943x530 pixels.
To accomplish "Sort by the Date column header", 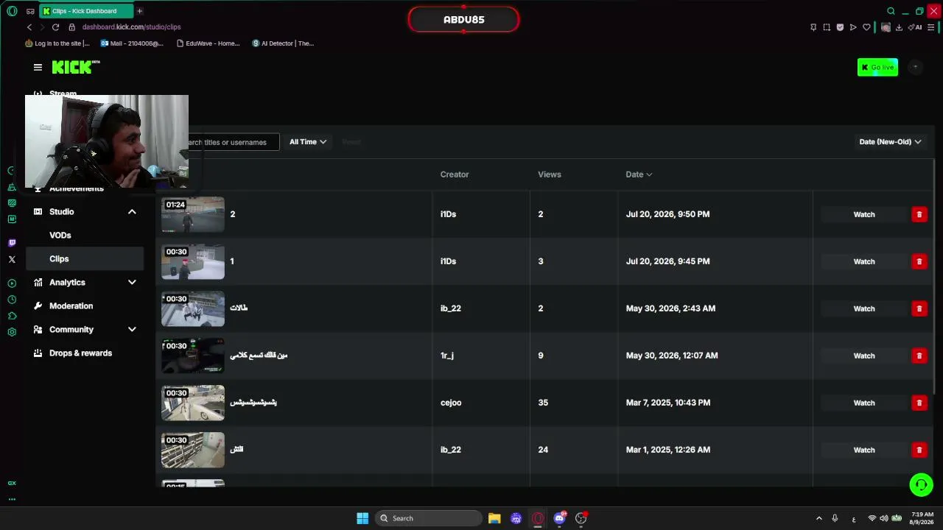I will click(639, 174).
